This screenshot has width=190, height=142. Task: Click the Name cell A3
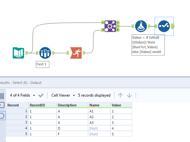99,123
